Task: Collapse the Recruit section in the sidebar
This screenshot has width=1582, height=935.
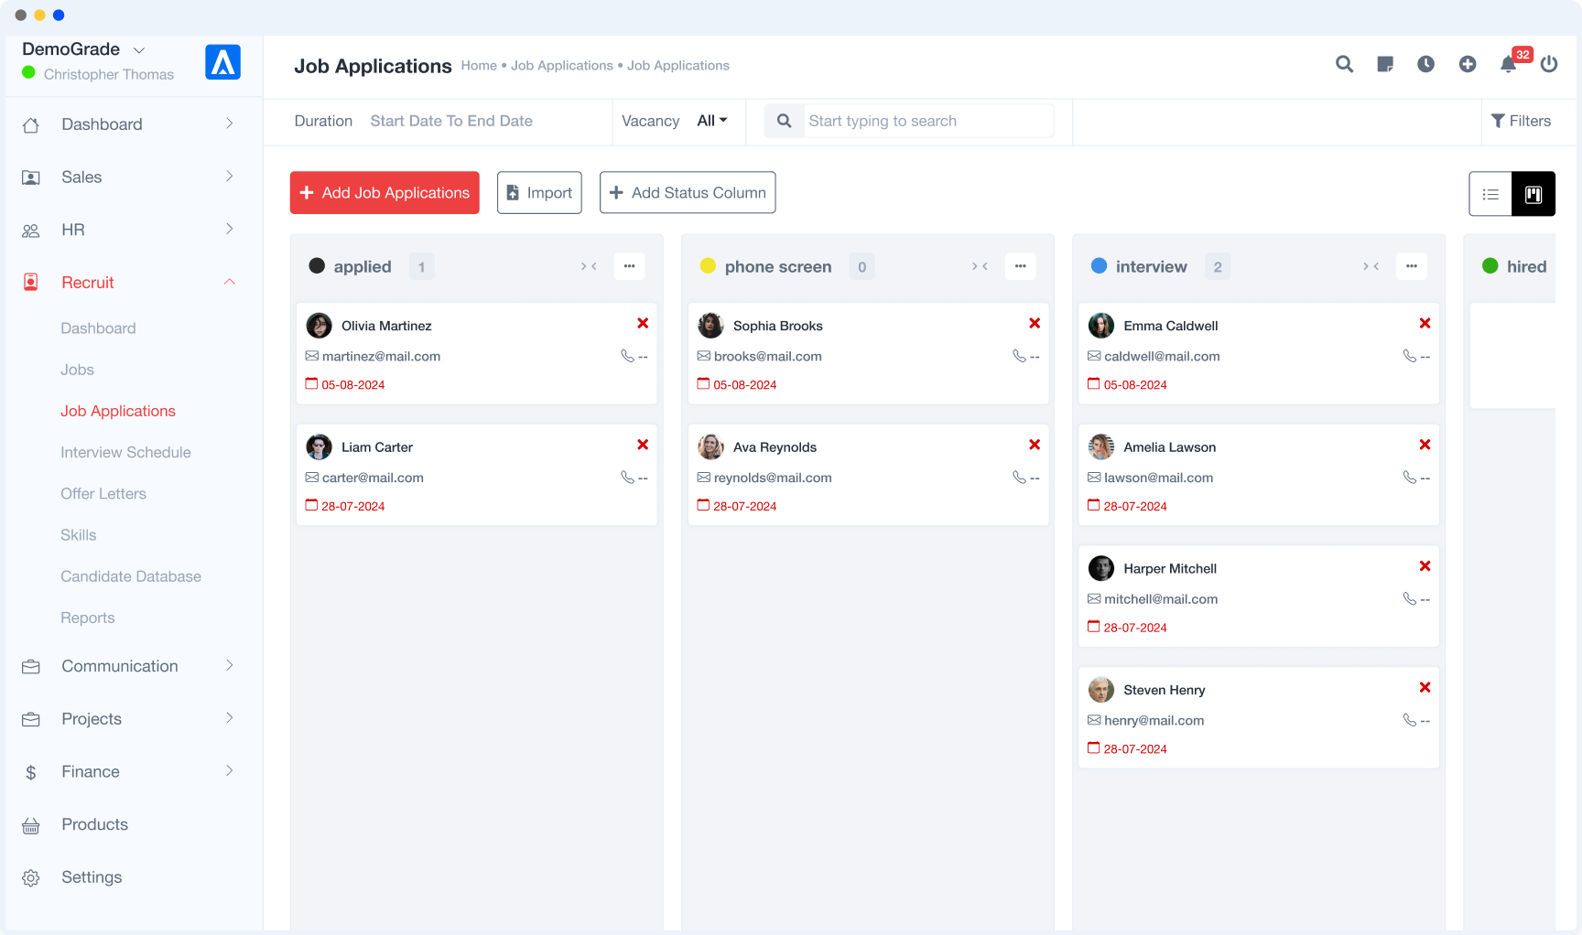Action: click(230, 282)
